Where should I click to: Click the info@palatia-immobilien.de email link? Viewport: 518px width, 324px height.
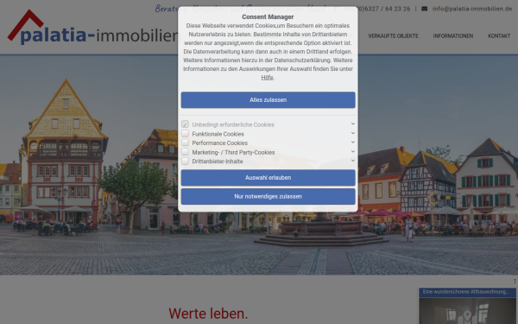(x=472, y=9)
